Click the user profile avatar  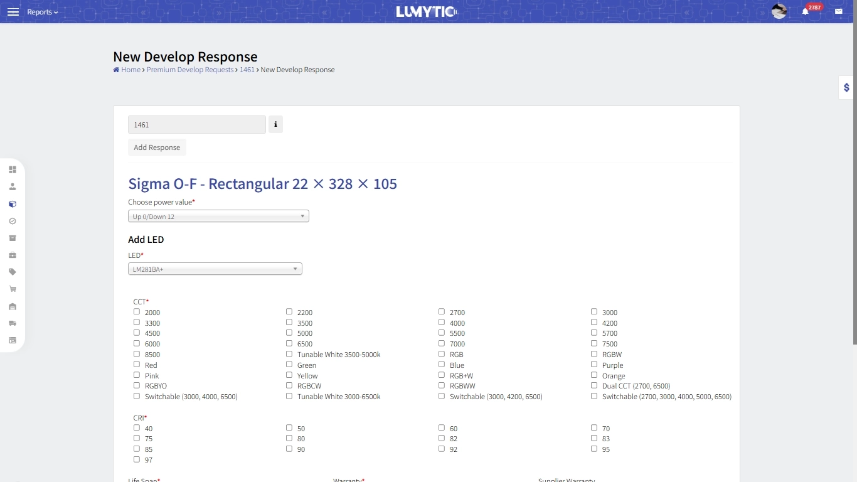coord(779,11)
